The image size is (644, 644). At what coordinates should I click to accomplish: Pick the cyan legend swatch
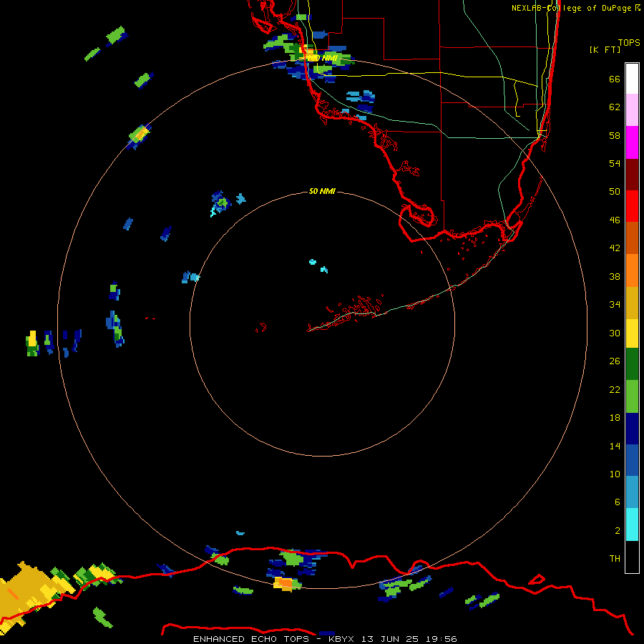pyautogui.click(x=632, y=525)
